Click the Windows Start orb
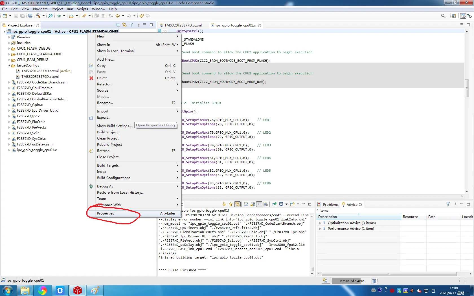The width and height of the screenshot is (474, 296). coord(7,290)
